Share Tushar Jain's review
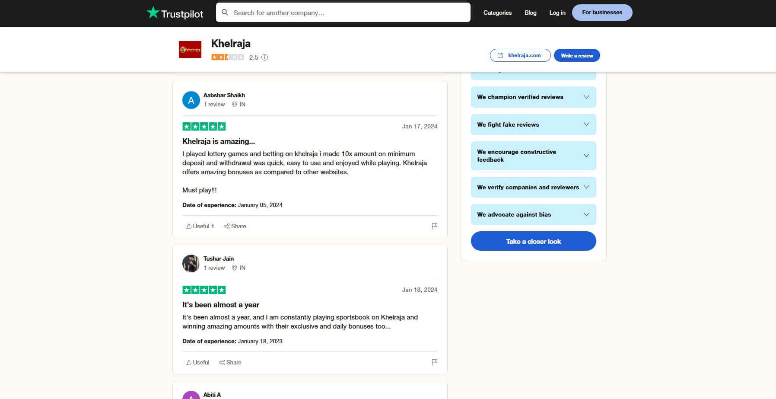 tap(230, 362)
